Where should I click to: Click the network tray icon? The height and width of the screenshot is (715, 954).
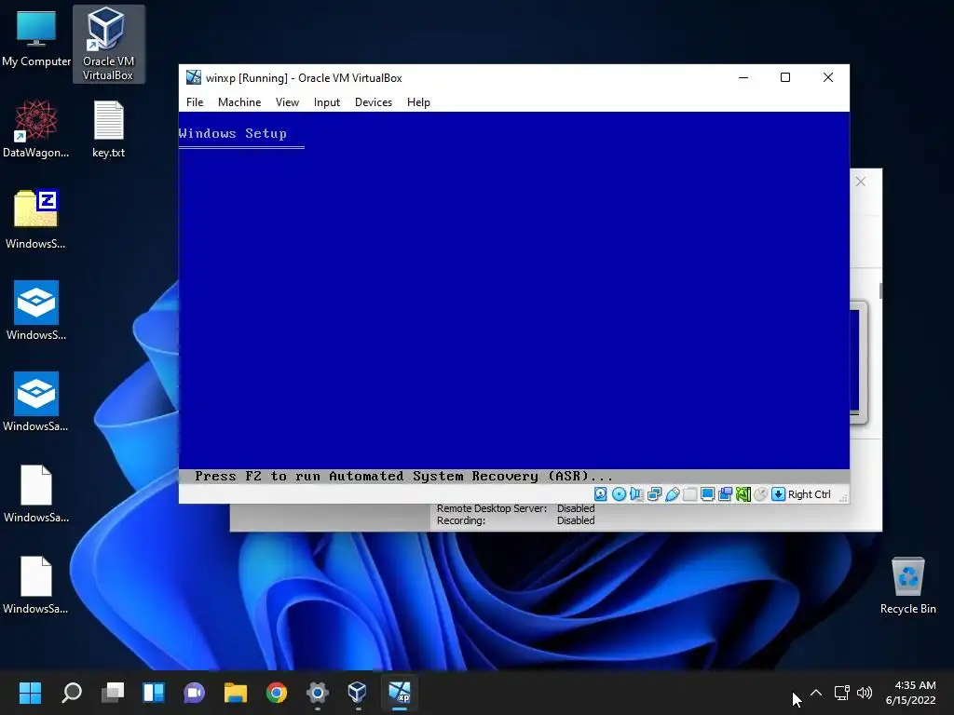coord(842,693)
